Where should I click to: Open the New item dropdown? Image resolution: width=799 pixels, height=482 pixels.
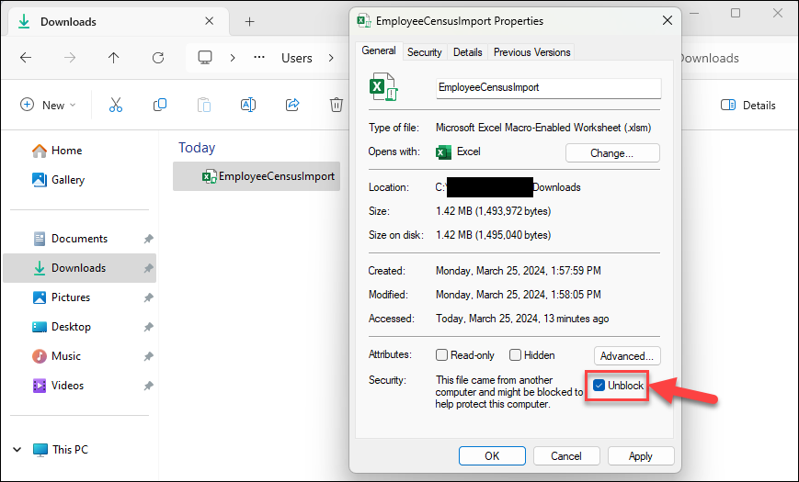point(49,105)
